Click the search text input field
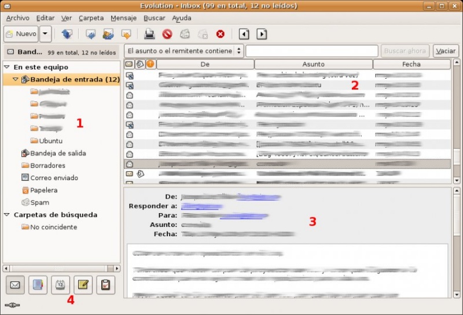The image size is (463, 315). (312, 51)
